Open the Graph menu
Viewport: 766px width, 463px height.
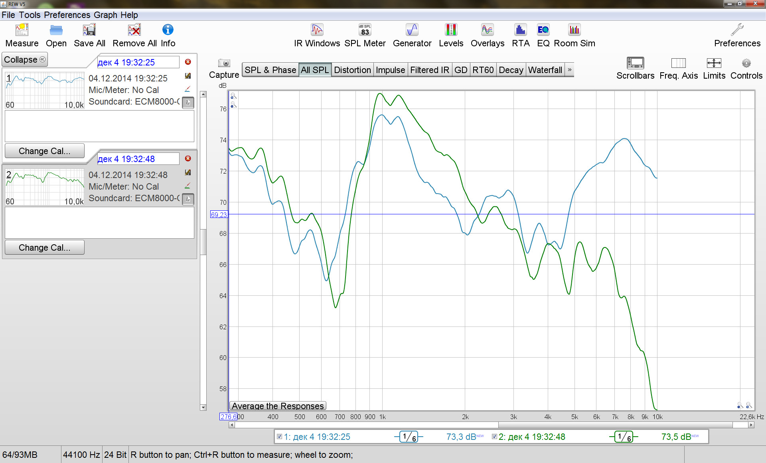[x=105, y=15]
